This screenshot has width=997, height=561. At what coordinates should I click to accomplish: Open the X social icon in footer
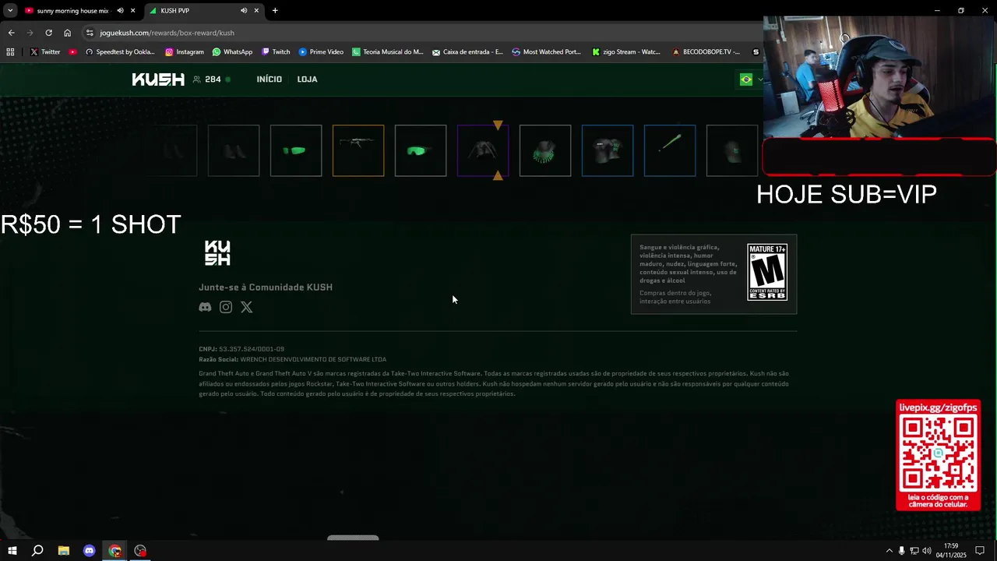247,307
